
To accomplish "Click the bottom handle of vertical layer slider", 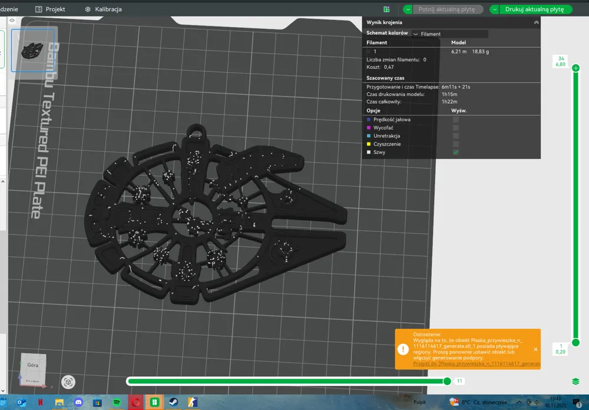I will [575, 342].
